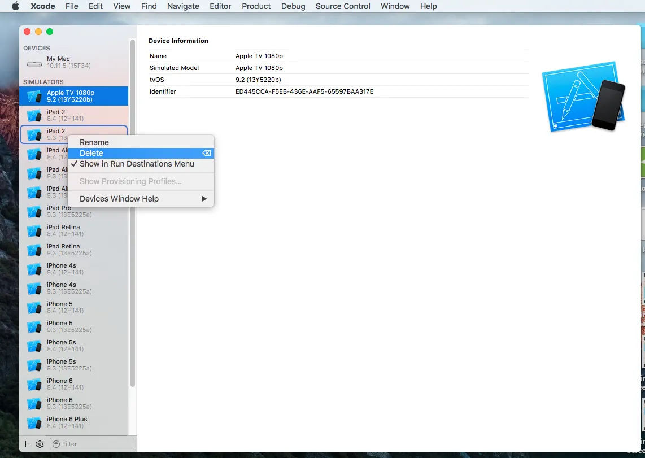Open the Help menu
The height and width of the screenshot is (458, 645).
point(429,6)
